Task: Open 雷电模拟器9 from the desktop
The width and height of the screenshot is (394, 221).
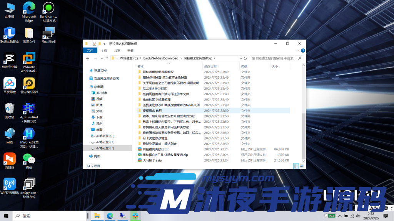Action: (29, 82)
